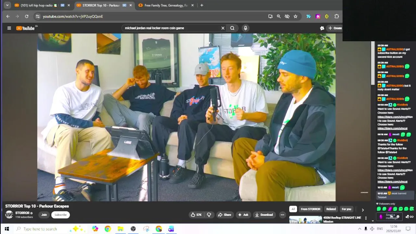Subscribe to the STORROR channel
The height and width of the screenshot is (234, 416).
60,215
